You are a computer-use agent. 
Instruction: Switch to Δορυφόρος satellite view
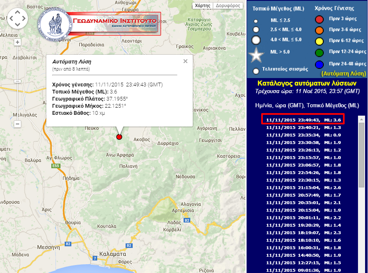pos(229,6)
